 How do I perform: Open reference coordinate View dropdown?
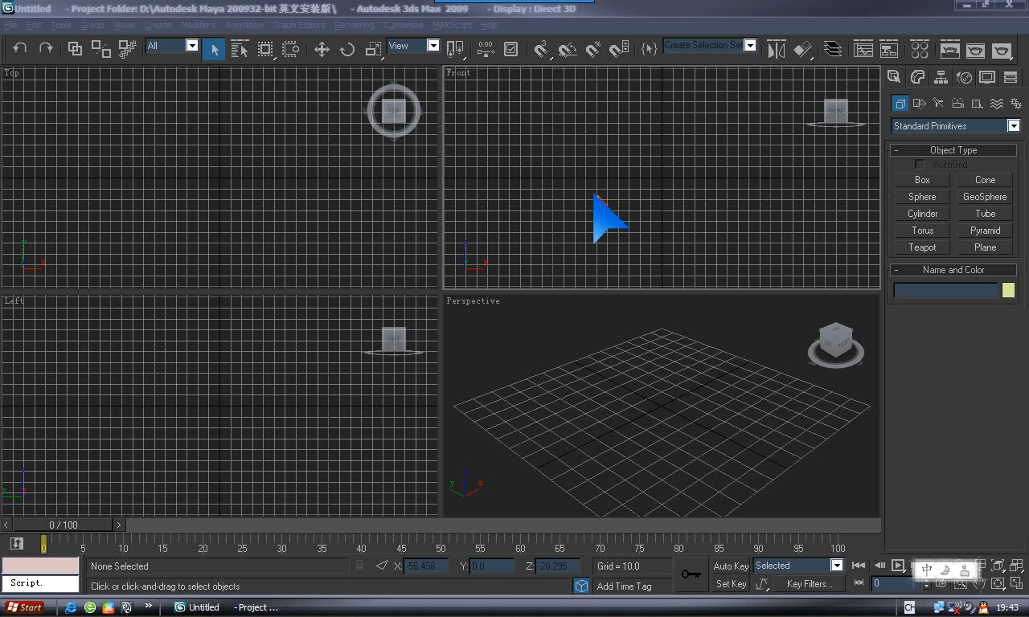click(x=433, y=46)
